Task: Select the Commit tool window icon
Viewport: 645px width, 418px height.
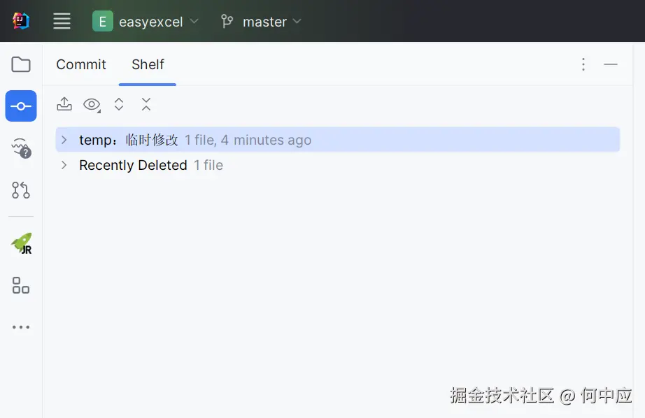Action: point(21,106)
